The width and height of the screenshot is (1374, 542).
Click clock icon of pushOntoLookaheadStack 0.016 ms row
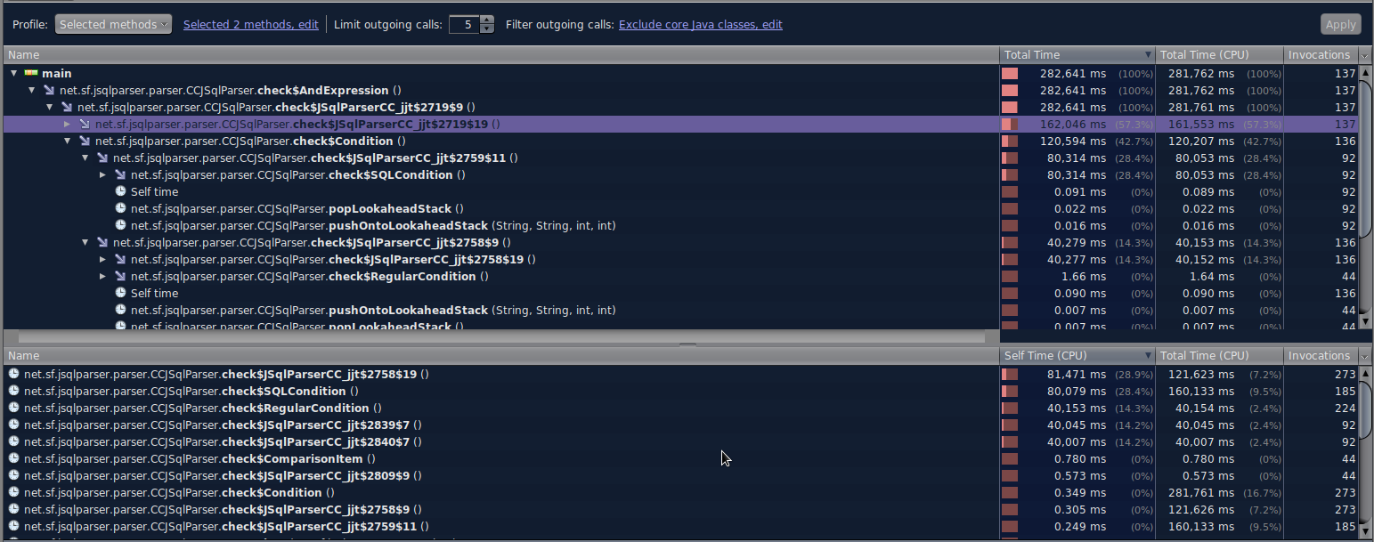(x=120, y=226)
